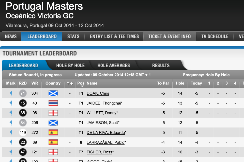Toggle the mark arrow for FISHER, Ross
The height and width of the screenshot is (162, 244).
click(x=11, y=152)
